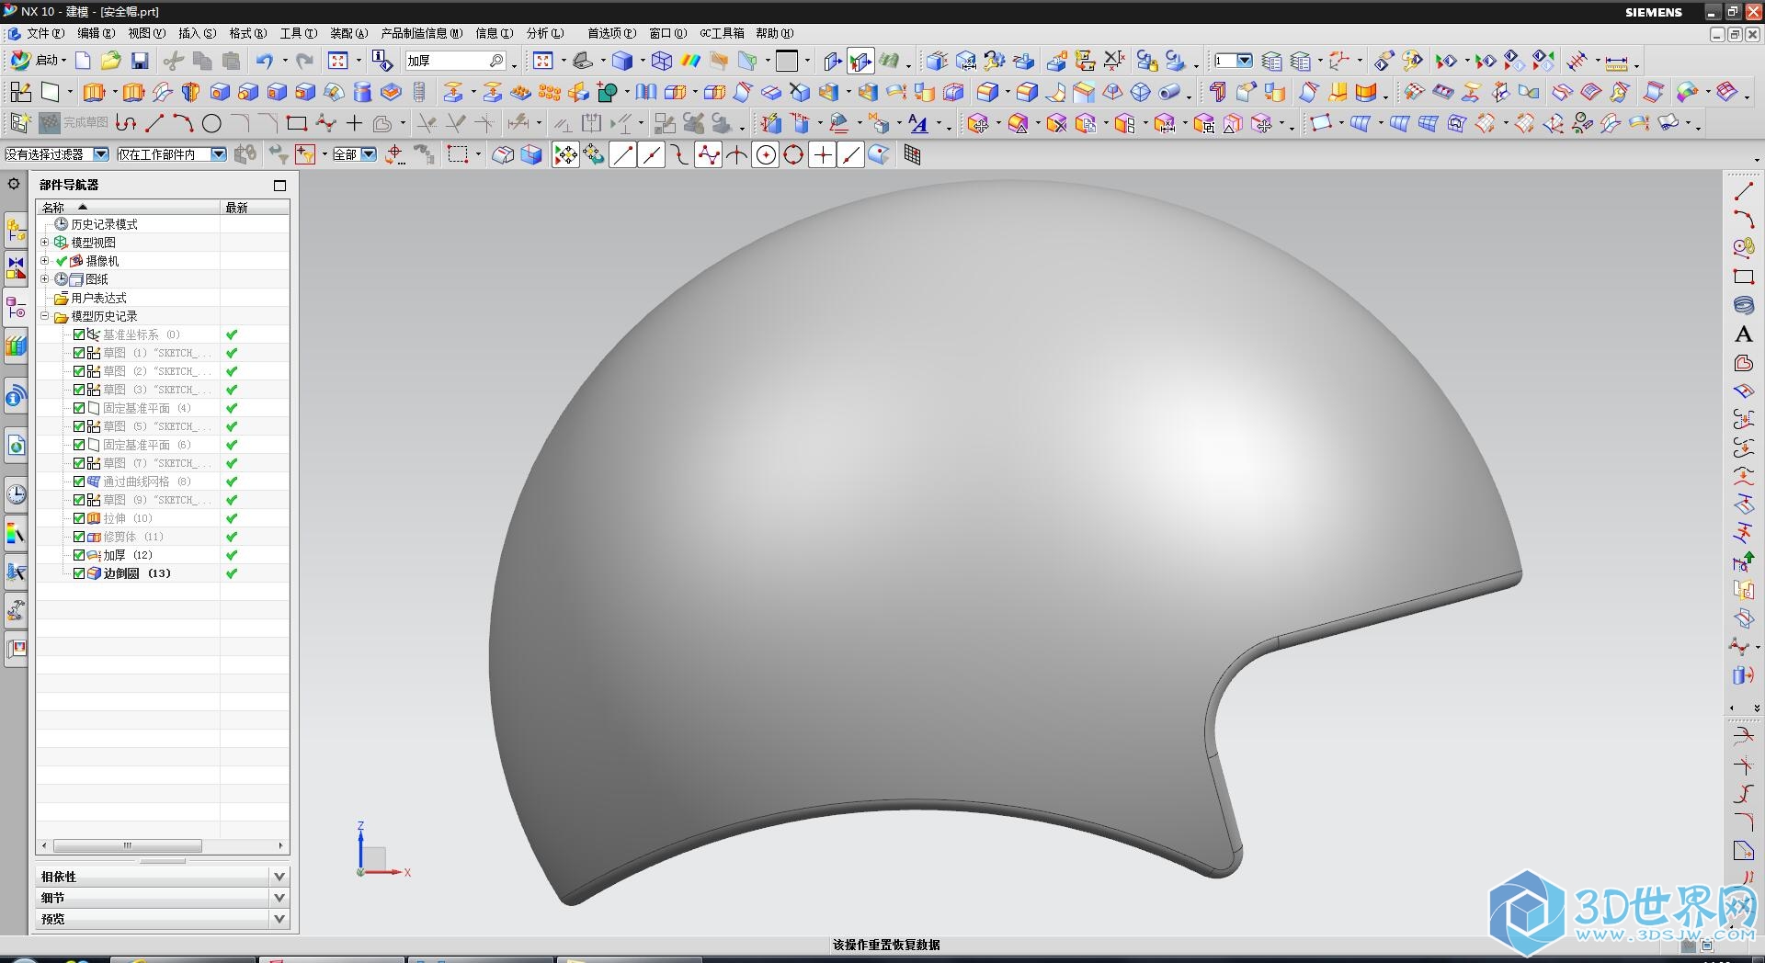
Task: Click the Text 'A' tool in right toolbar
Action: pos(1743,334)
